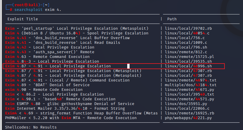Image resolution: width=243 pixels, height=130 pixels.
Task: Click path linux/remote/46974.txt
Action: point(191,80)
